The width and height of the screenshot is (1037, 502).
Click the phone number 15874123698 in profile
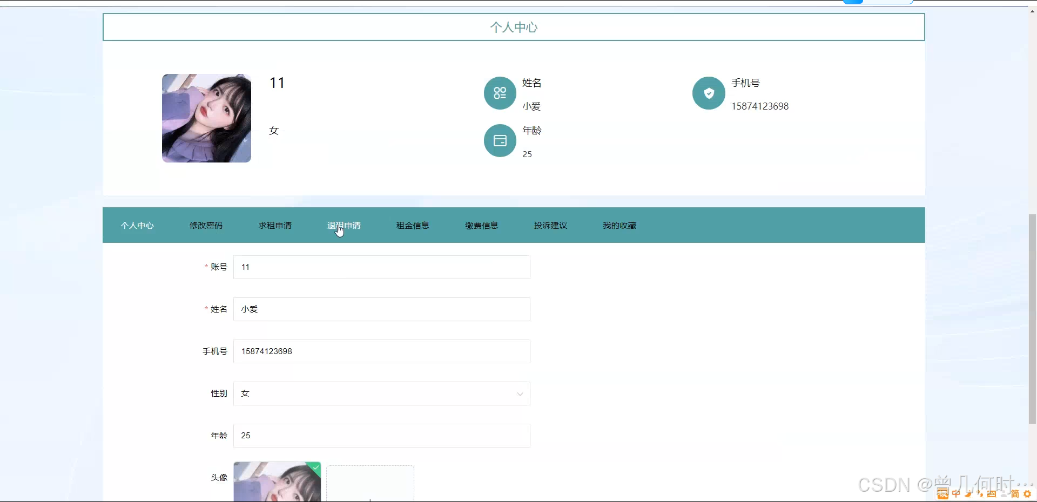click(760, 106)
